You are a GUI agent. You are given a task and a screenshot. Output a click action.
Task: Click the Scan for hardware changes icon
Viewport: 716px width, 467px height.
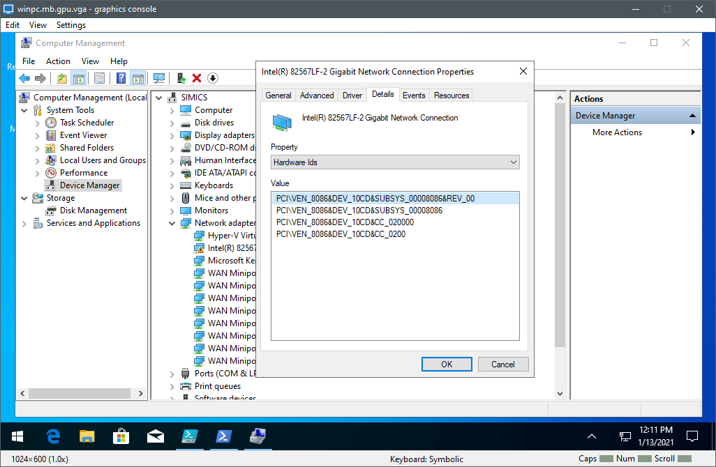click(158, 78)
